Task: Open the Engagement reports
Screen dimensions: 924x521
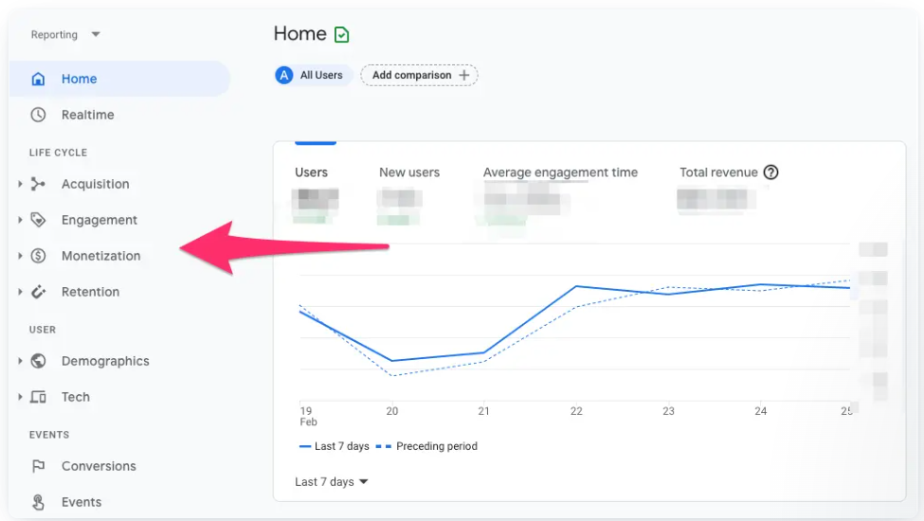Action: 99,220
